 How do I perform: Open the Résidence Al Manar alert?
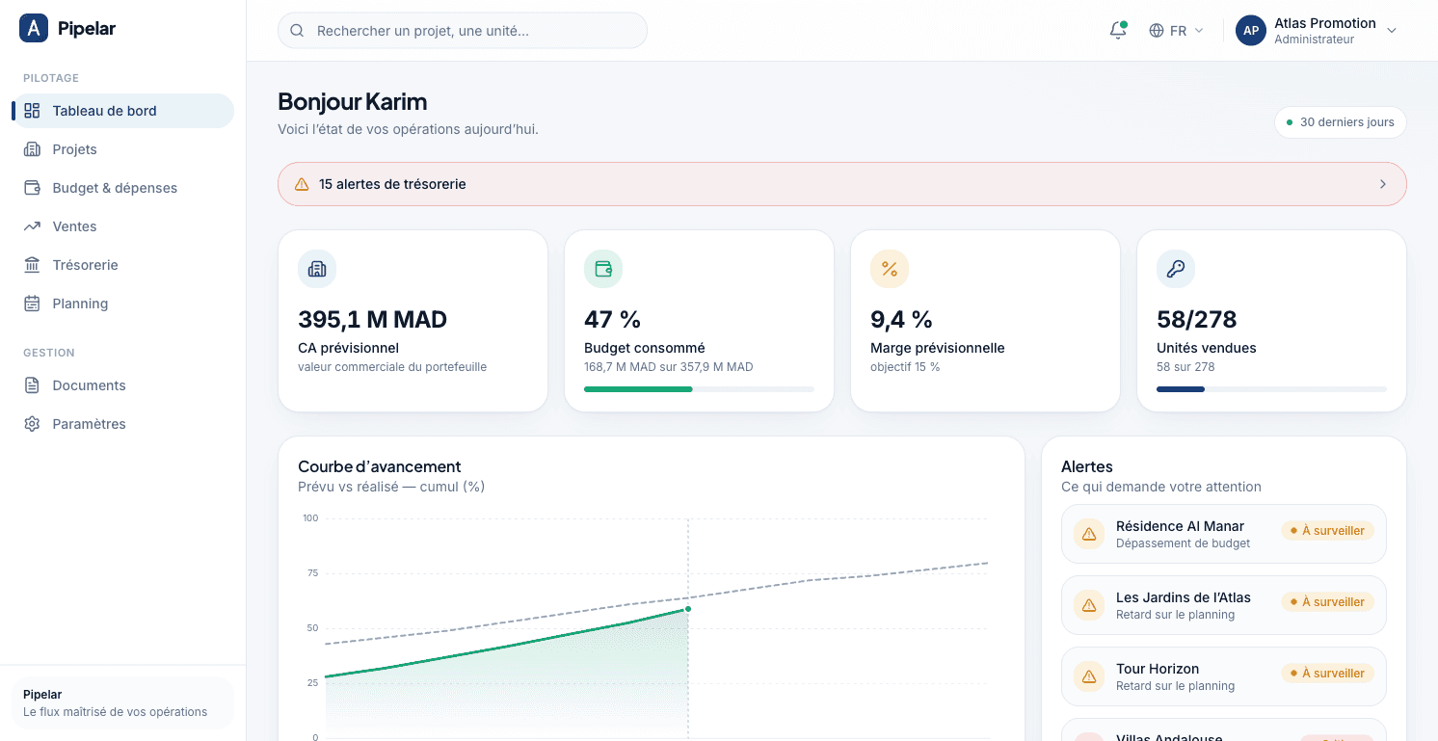pos(1224,534)
